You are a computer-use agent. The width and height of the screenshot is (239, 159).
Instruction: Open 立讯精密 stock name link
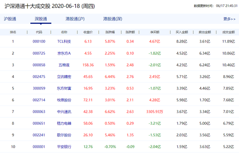pos(64,76)
